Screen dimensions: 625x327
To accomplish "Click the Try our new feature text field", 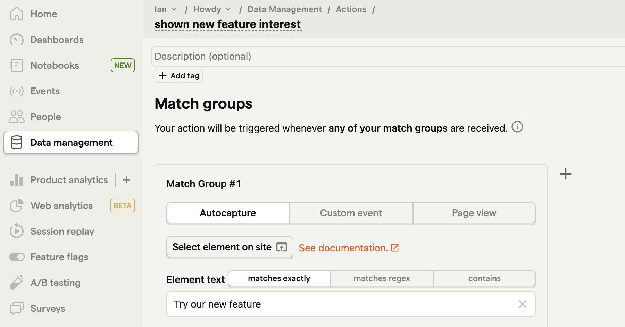I will click(351, 304).
